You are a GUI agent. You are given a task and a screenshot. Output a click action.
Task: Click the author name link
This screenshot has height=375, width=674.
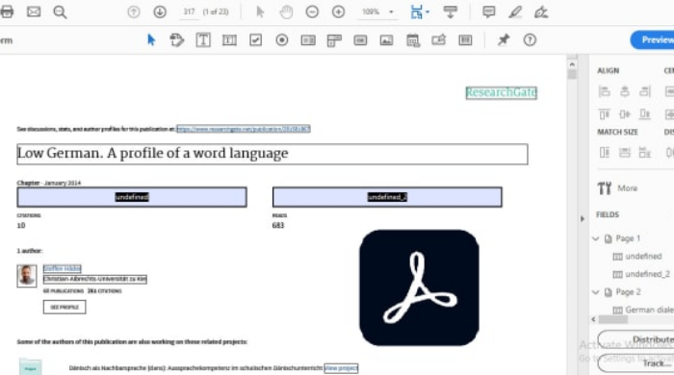(63, 268)
